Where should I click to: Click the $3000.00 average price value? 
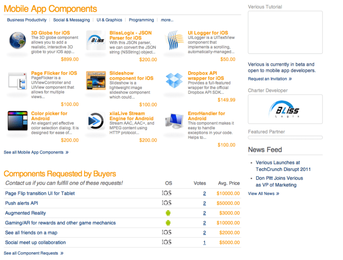click(x=230, y=213)
